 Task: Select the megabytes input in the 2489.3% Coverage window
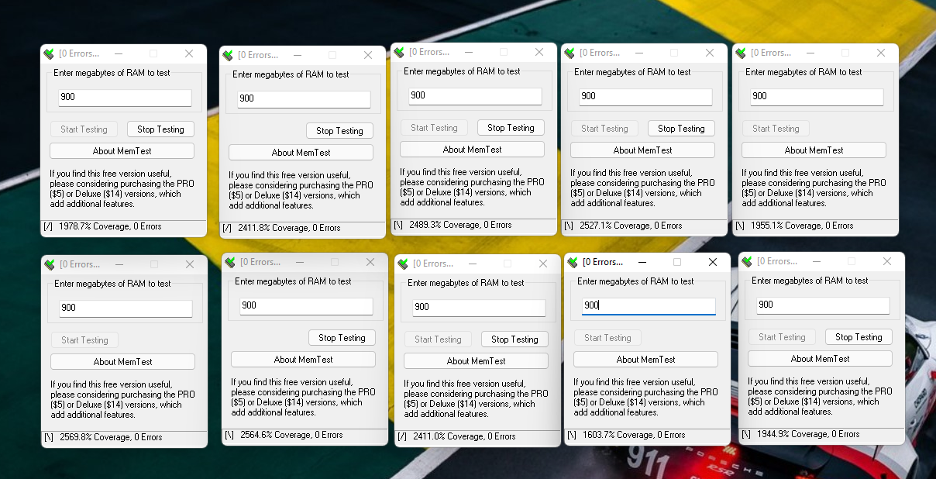pos(475,96)
